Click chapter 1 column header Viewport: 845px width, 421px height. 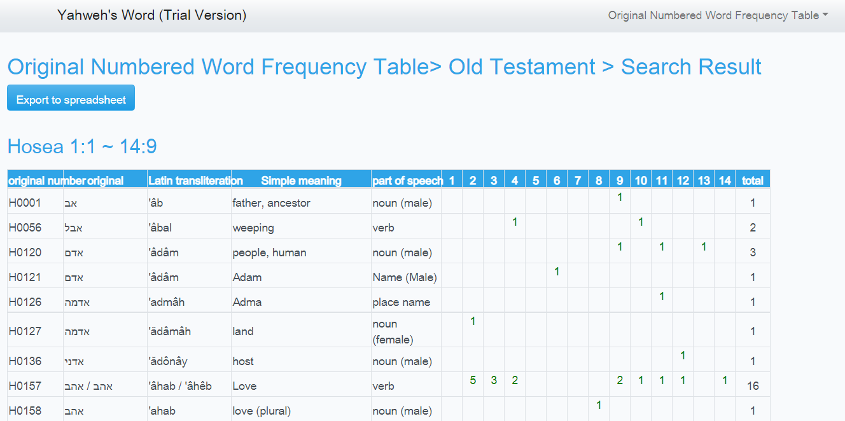coord(452,181)
